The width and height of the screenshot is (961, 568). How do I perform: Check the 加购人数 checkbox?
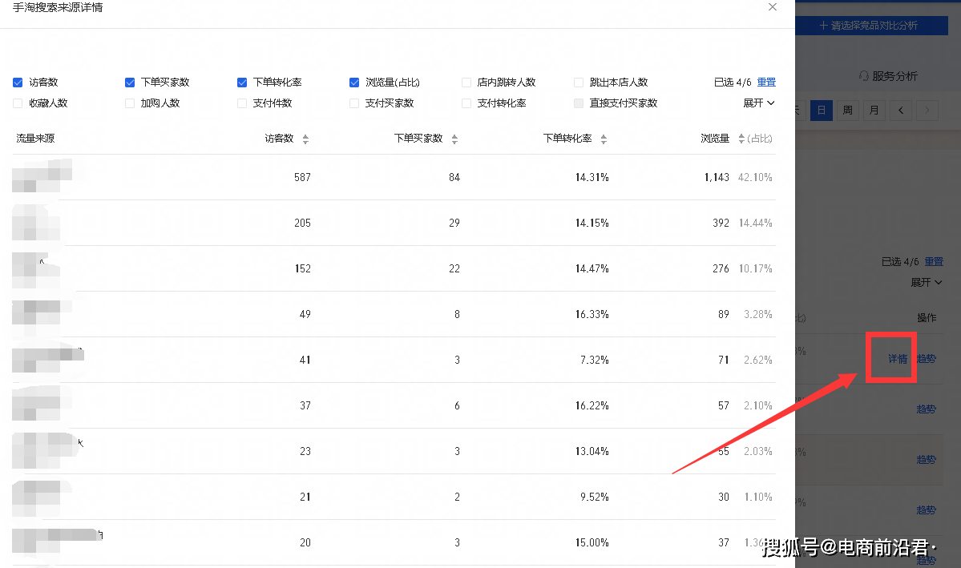130,103
